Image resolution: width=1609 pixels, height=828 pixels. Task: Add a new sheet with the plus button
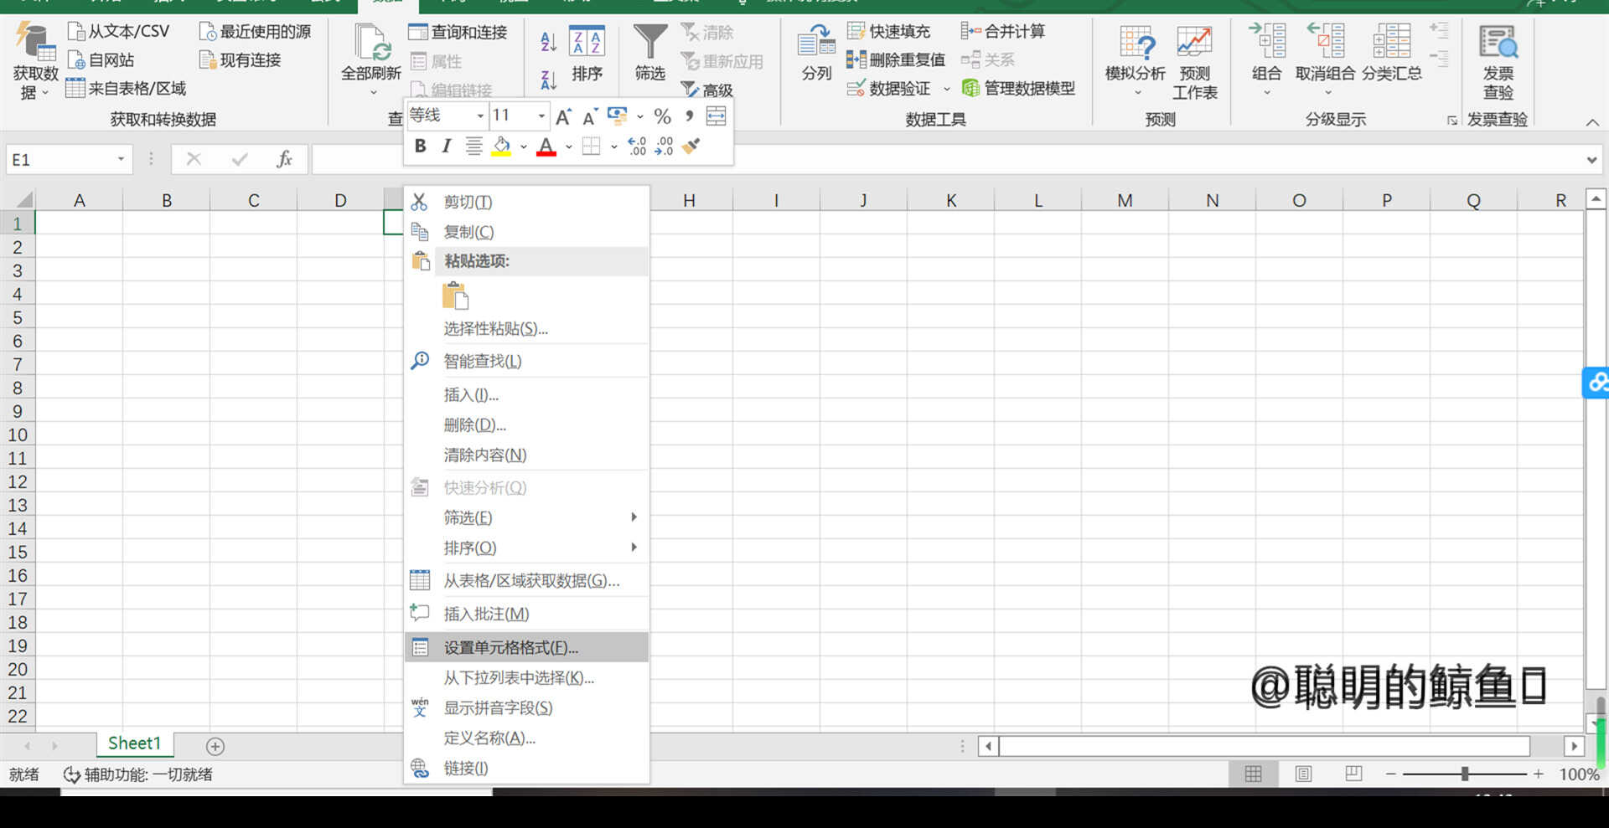(x=215, y=746)
